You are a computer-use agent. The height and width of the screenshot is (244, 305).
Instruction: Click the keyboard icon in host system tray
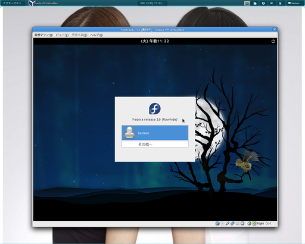click(247, 3)
